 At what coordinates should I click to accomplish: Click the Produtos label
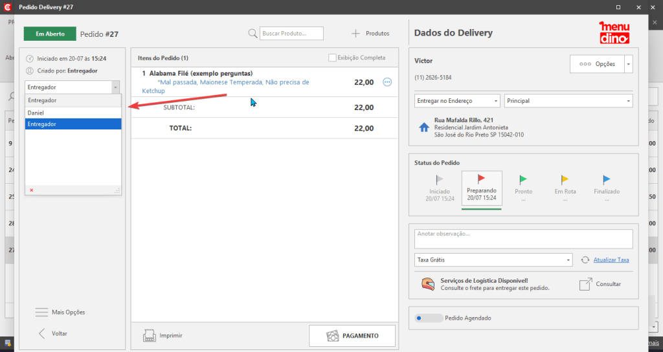[377, 34]
